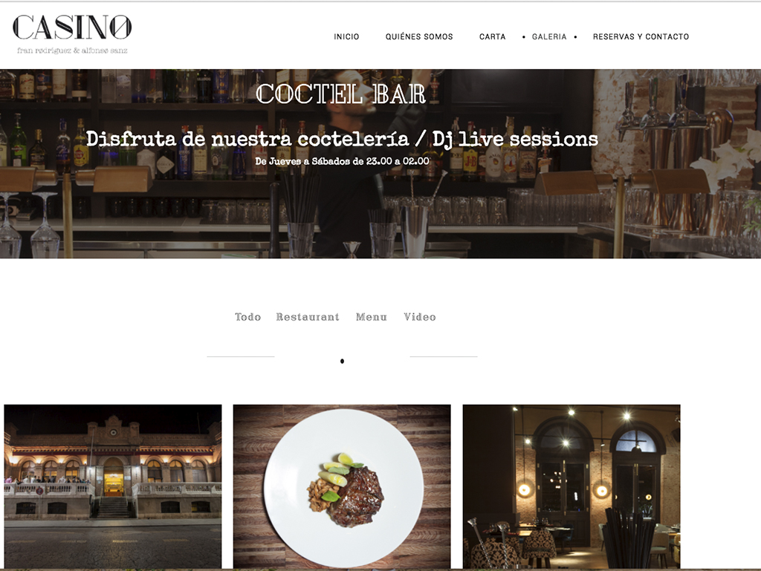
Task: Click the black dot separator below filters
Action: 342,361
